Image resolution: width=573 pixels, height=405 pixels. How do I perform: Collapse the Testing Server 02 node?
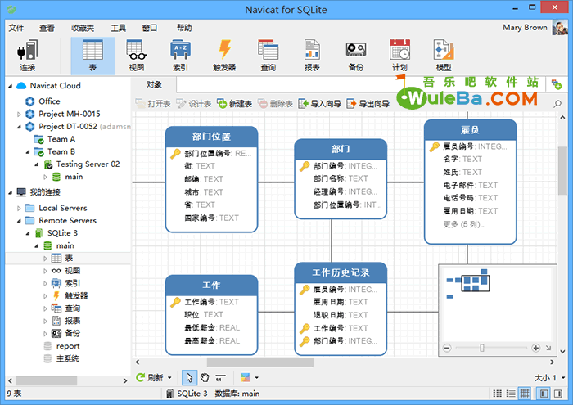point(37,164)
